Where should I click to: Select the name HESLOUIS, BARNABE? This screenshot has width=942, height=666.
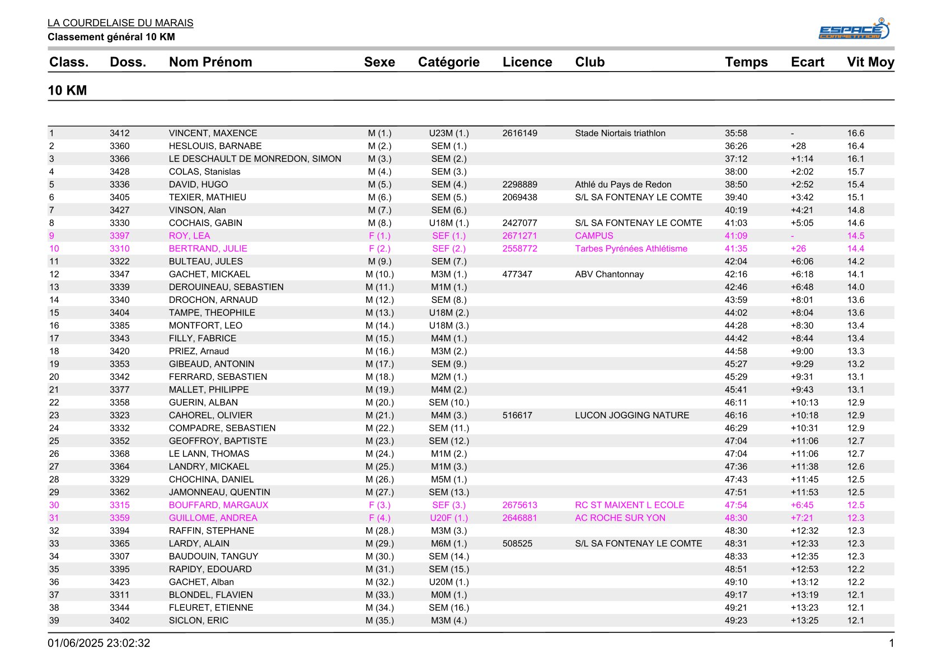(215, 146)
